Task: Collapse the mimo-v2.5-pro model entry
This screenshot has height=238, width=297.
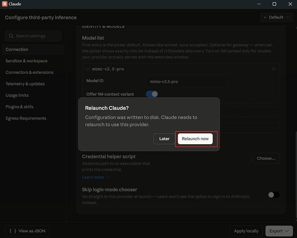Action: pos(88,69)
